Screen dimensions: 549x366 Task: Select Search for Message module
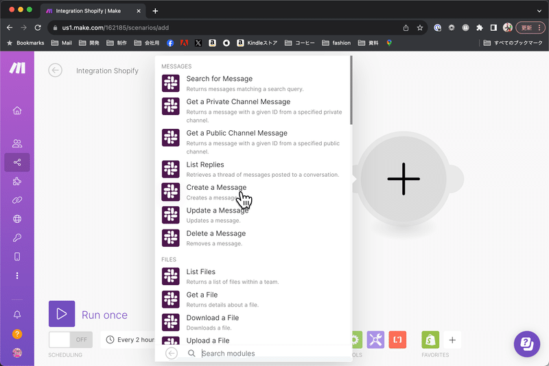pyautogui.click(x=253, y=83)
